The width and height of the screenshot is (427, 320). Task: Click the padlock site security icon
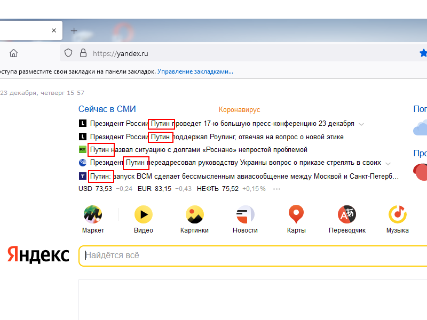pos(83,53)
